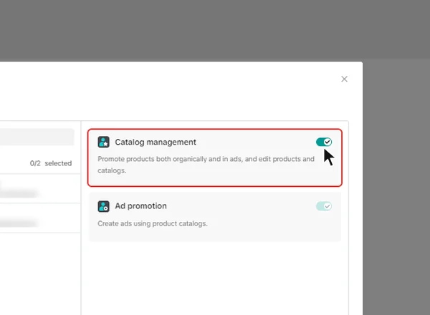This screenshot has height=315, width=430.
Task: Close the permissions dialog with the X
Action: (344, 79)
